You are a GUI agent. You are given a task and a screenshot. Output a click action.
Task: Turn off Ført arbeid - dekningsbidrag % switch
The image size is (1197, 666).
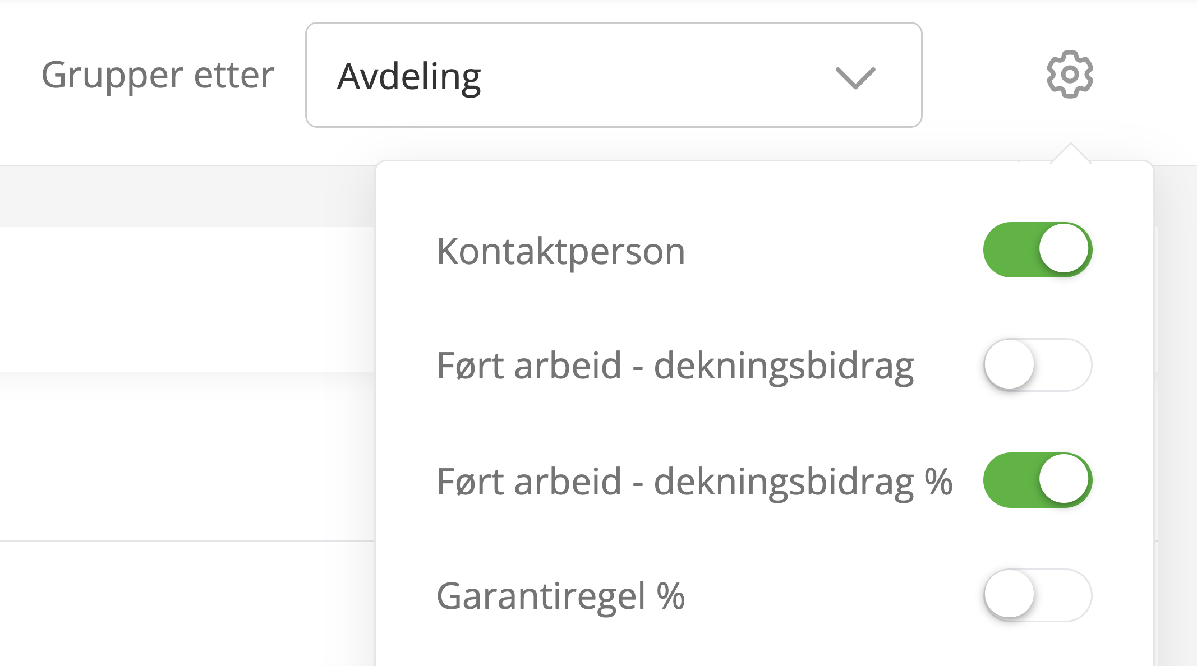[1038, 480]
